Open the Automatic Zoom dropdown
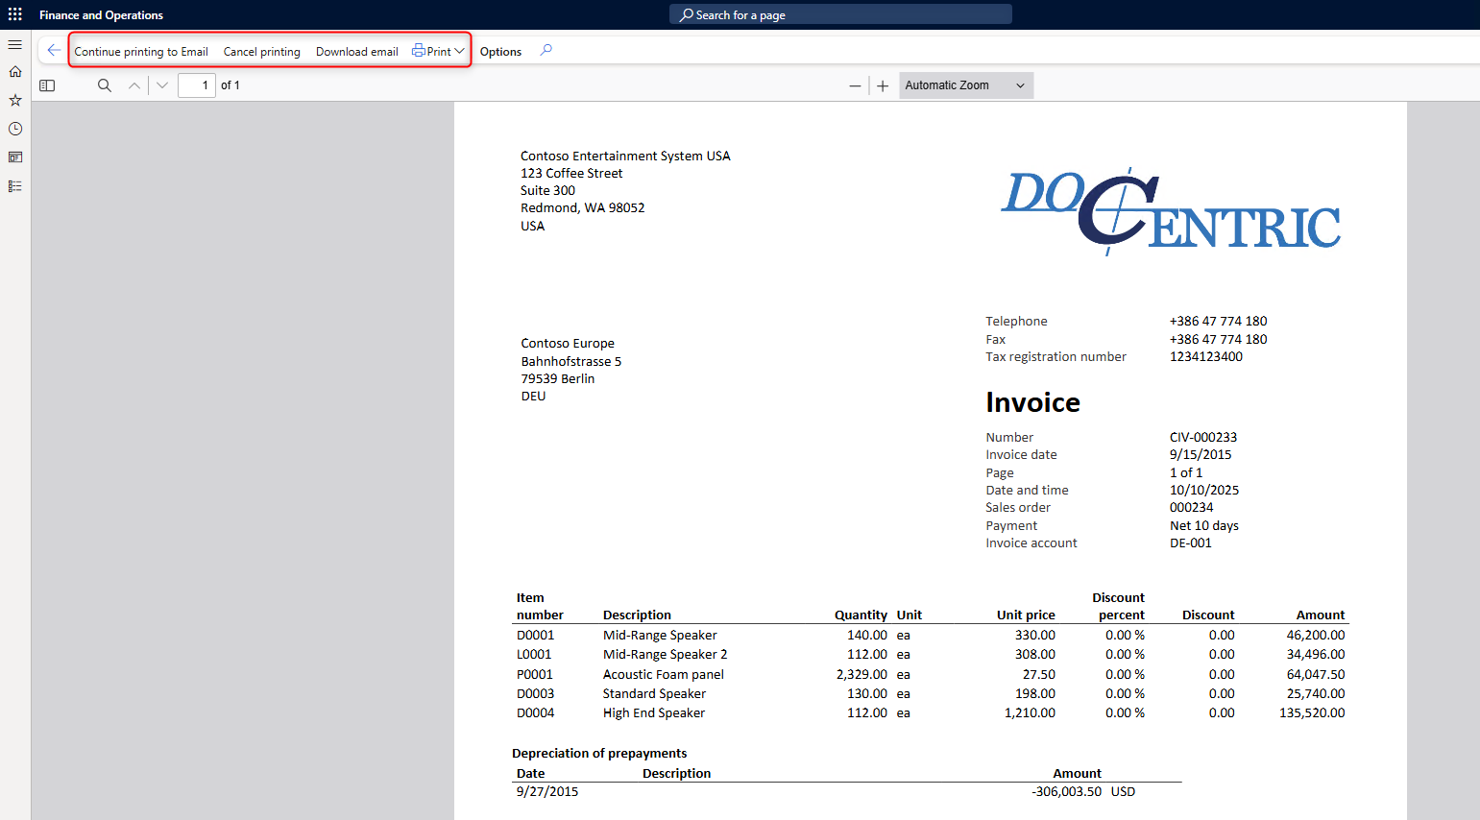Viewport: 1480px width, 820px height. [x=965, y=85]
